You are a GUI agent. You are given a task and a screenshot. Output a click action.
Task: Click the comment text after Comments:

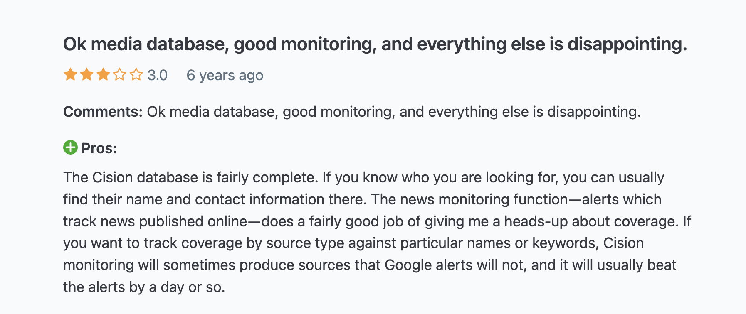tap(394, 112)
